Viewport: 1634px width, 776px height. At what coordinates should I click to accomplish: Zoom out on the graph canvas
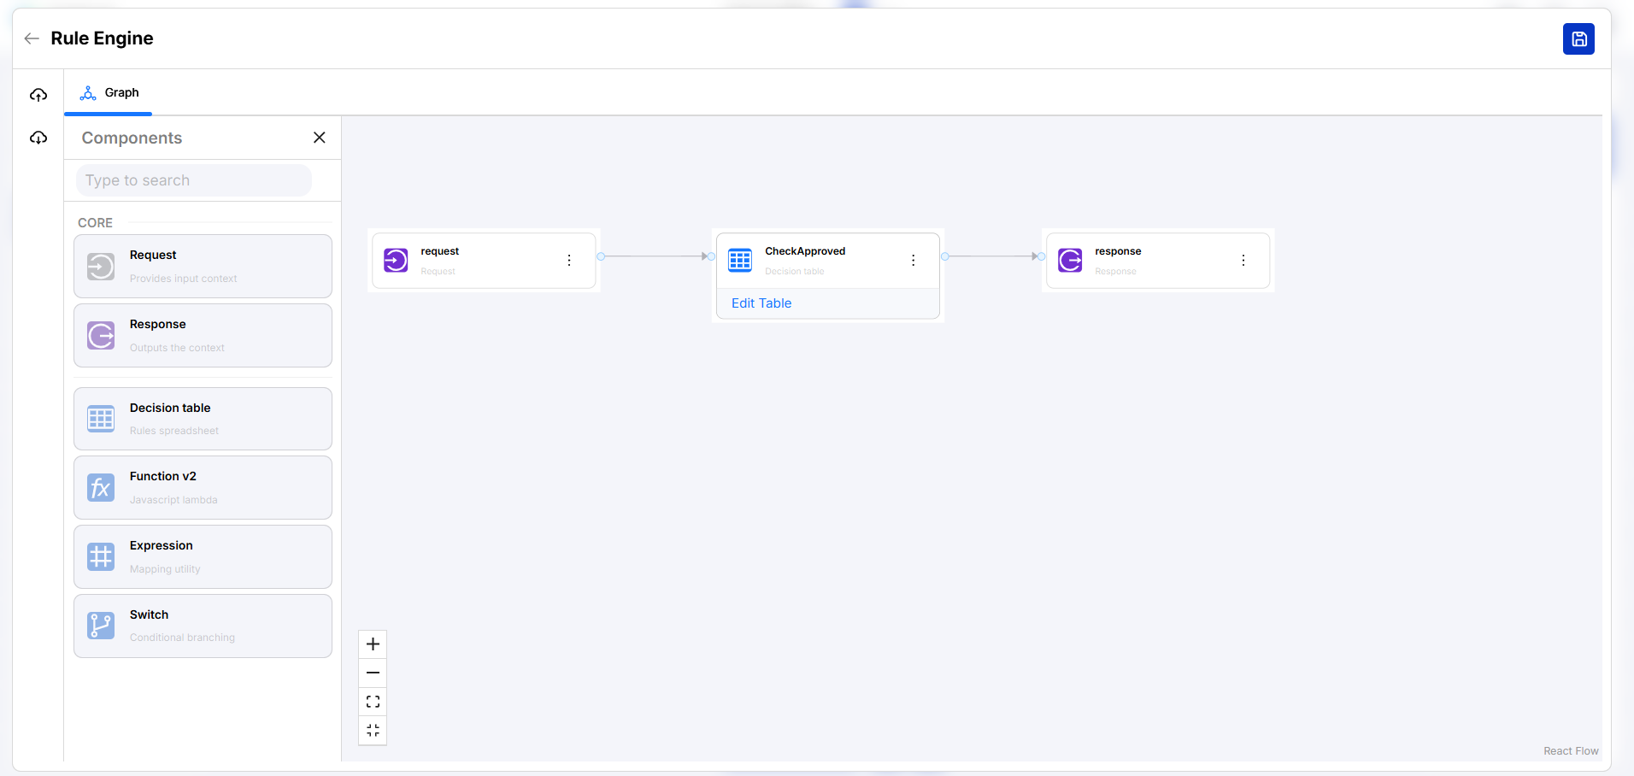pos(373,673)
